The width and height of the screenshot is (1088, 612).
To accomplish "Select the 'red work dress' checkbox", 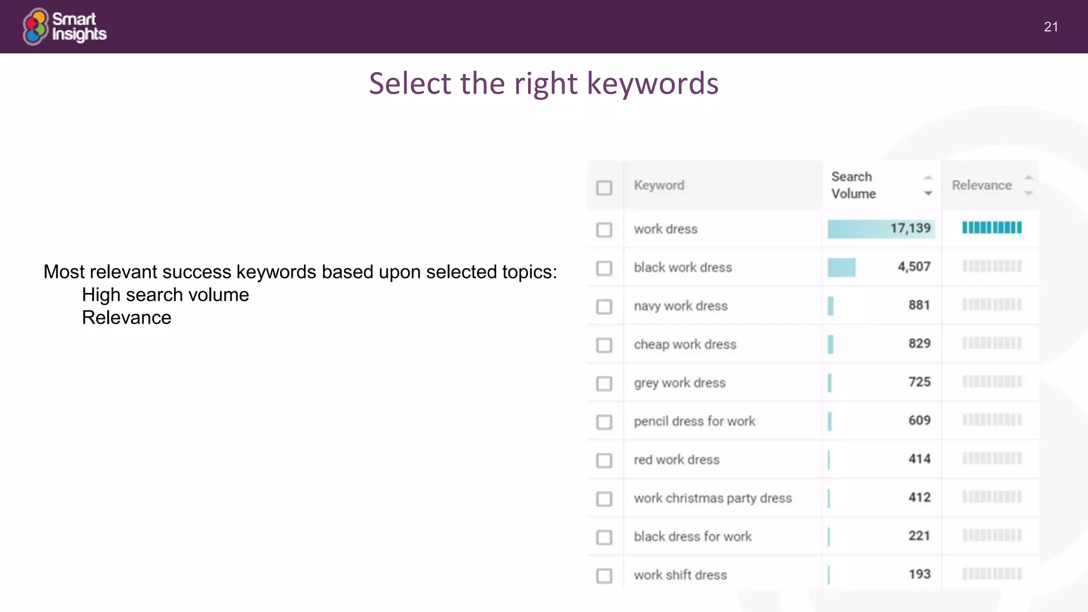I will pos(604,460).
